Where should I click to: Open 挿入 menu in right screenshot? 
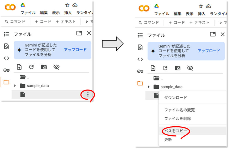tap(201, 14)
